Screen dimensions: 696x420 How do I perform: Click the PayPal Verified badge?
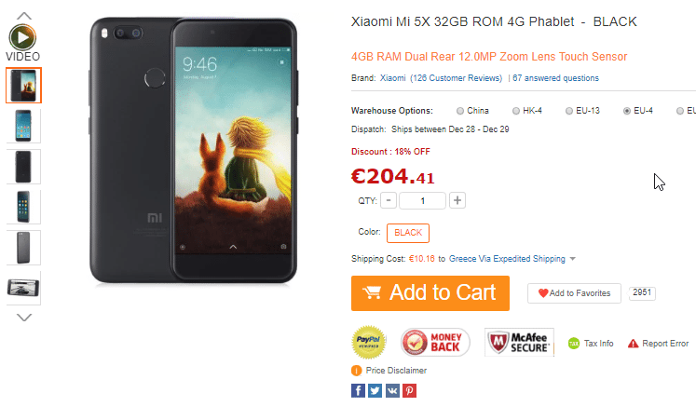coord(369,342)
